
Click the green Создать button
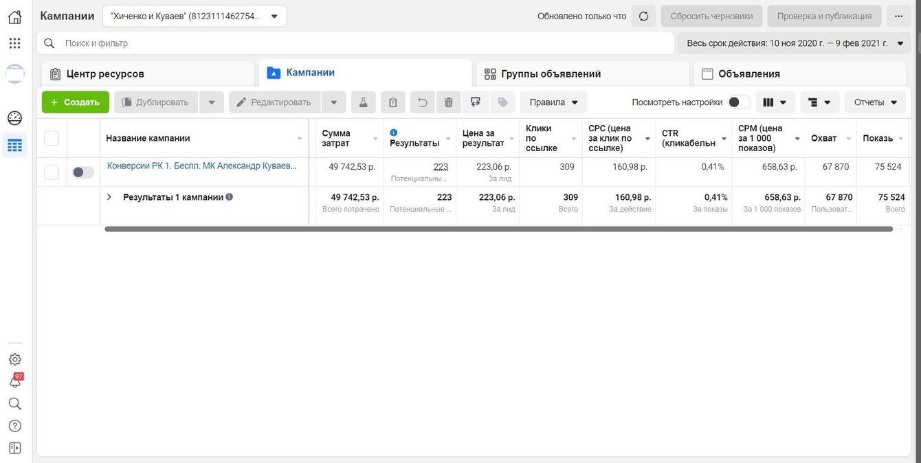point(76,102)
